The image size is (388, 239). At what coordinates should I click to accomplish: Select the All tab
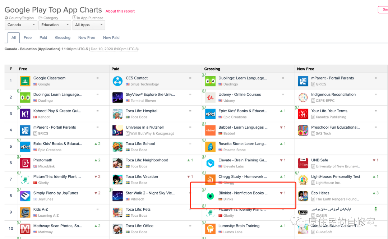(14, 38)
